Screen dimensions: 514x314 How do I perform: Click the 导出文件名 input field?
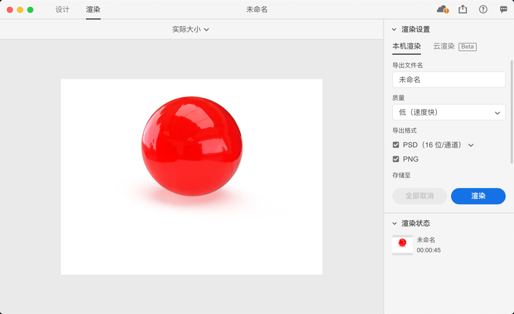(x=448, y=79)
